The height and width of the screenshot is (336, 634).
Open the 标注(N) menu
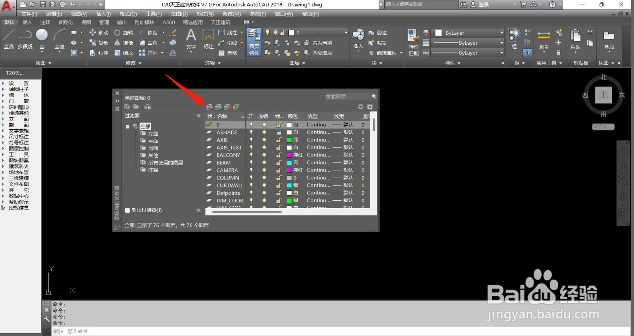tap(205, 14)
